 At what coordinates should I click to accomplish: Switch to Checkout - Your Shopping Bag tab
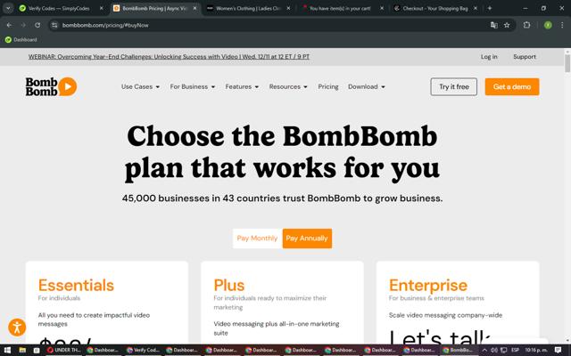(x=434, y=8)
